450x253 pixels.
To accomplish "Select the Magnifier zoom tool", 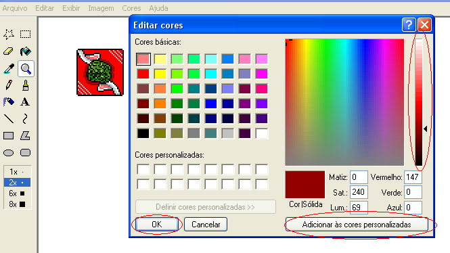I will click(26, 69).
